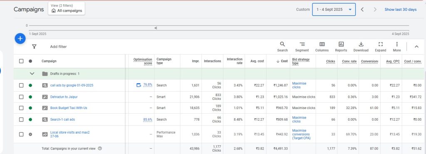Open the Columns editor
This screenshot has width=426, height=154.
click(x=322, y=47)
